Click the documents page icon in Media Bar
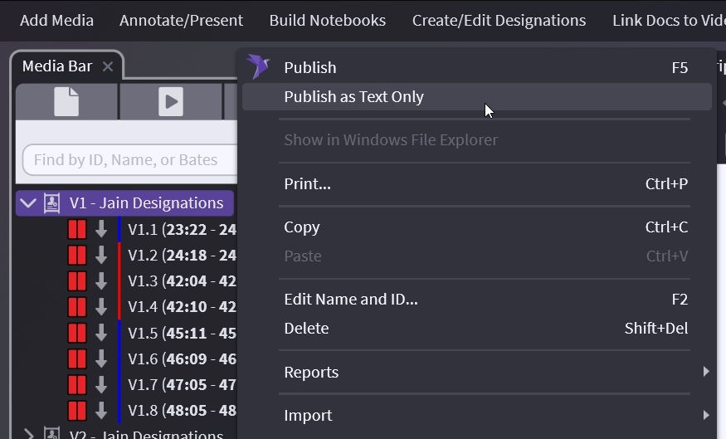726x439 pixels. click(x=66, y=102)
